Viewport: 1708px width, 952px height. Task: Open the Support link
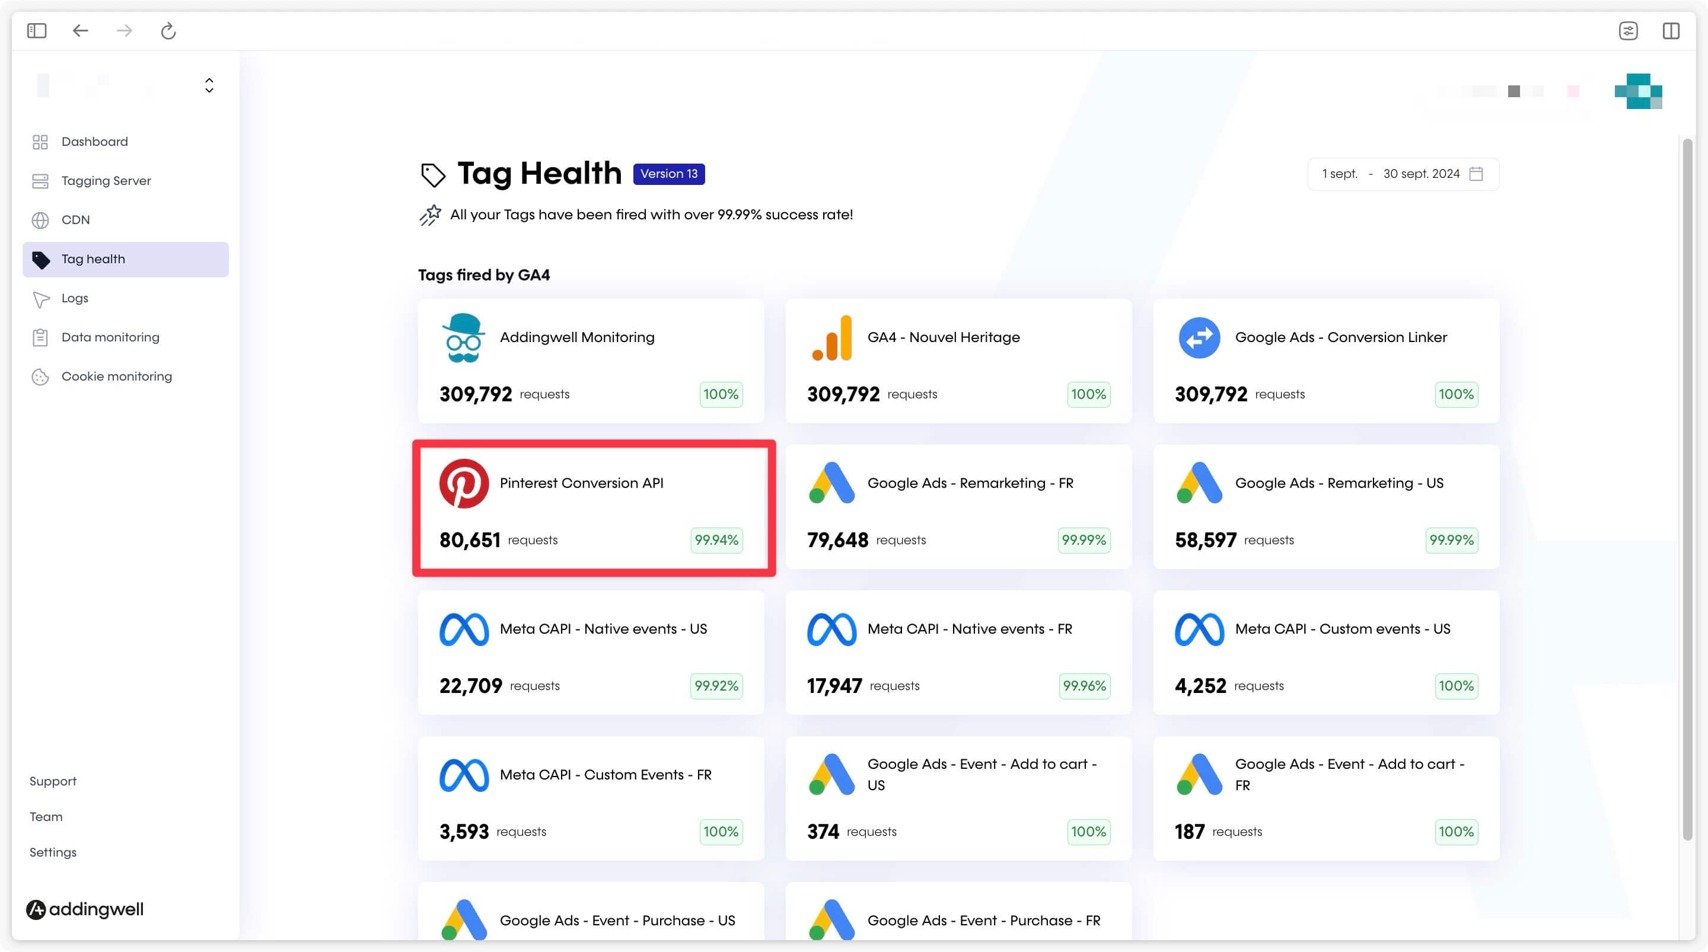[x=53, y=782]
